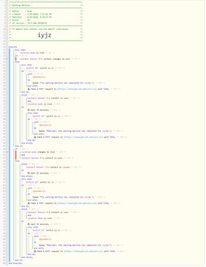Image resolution: width=206 pixels, height=267 pixels.
Task: Click the red trigger marker beside line 51
Action: (x=16, y=155)
